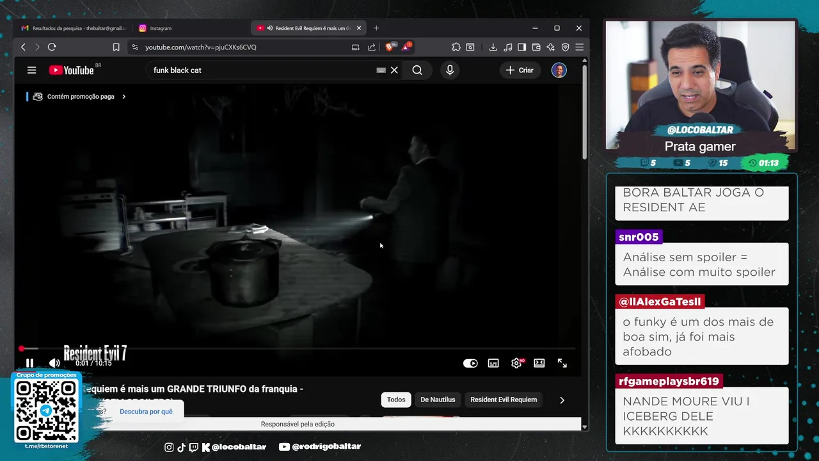Open the YouTube account avatar
Image resolution: width=819 pixels, height=461 pixels.
[x=559, y=70]
